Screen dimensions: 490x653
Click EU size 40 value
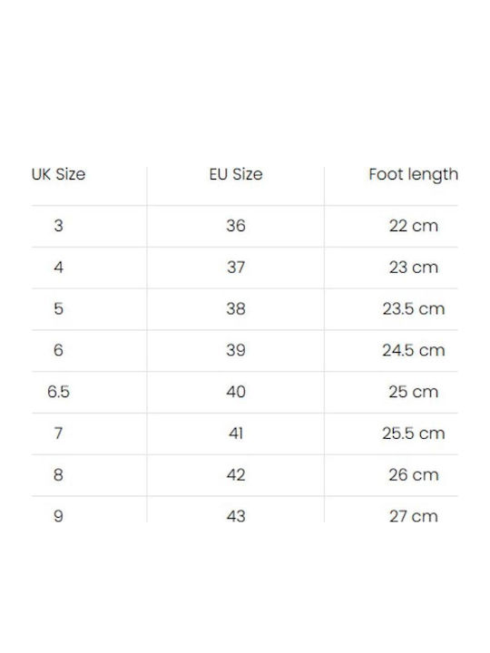pyautogui.click(x=236, y=392)
